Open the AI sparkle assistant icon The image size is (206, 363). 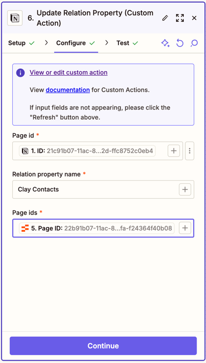(x=165, y=43)
